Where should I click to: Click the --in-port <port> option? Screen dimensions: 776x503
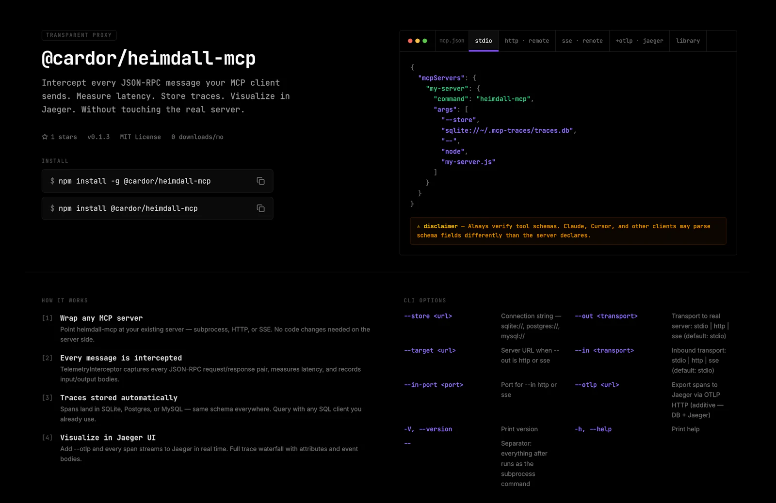(434, 385)
